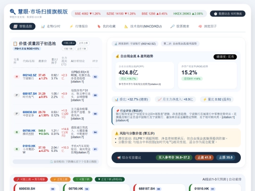Click the clipboard icon next to 价值·质量因子初选池

tap(15, 43)
